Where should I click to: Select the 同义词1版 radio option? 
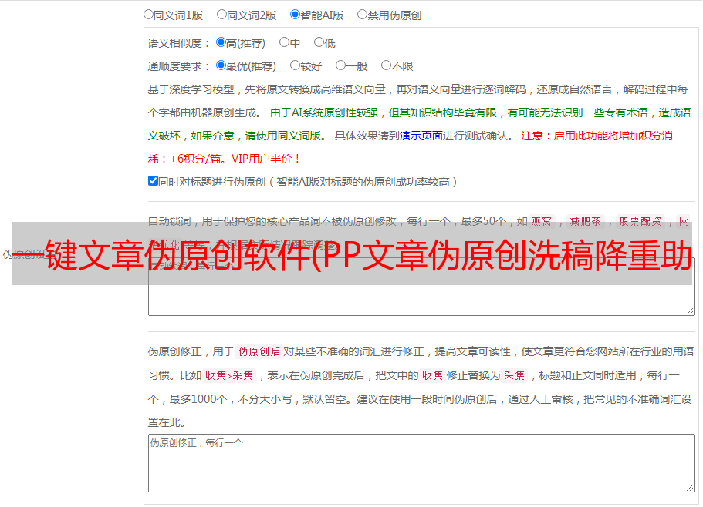click(x=148, y=15)
